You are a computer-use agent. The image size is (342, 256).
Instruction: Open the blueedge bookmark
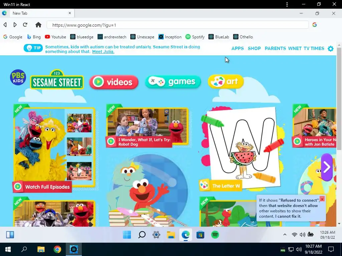click(x=82, y=37)
